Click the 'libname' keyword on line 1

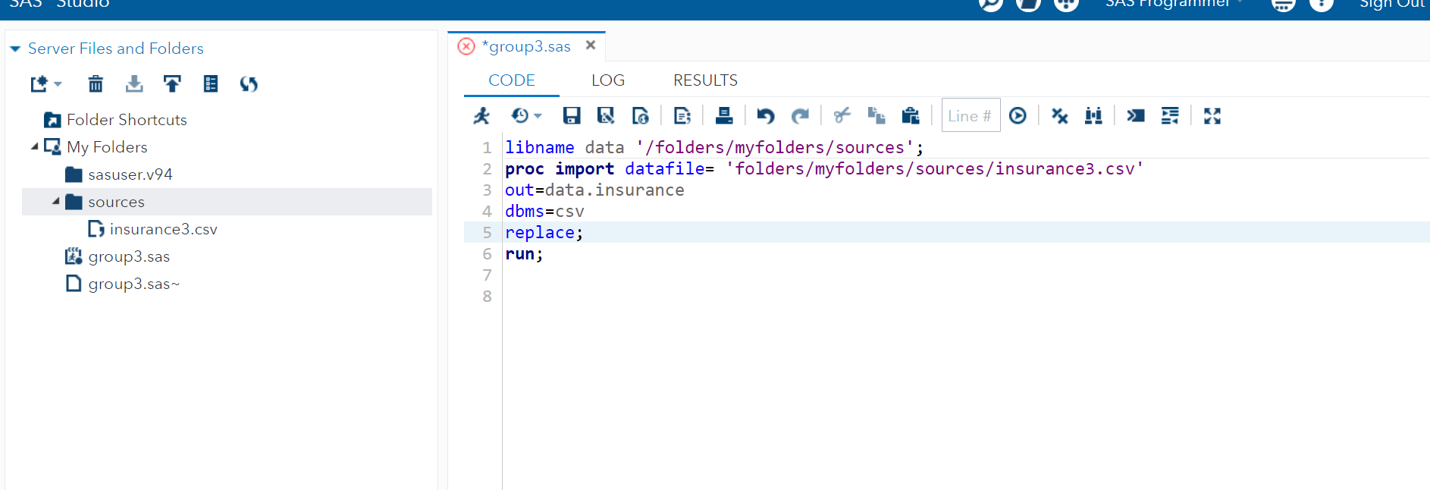click(x=540, y=147)
